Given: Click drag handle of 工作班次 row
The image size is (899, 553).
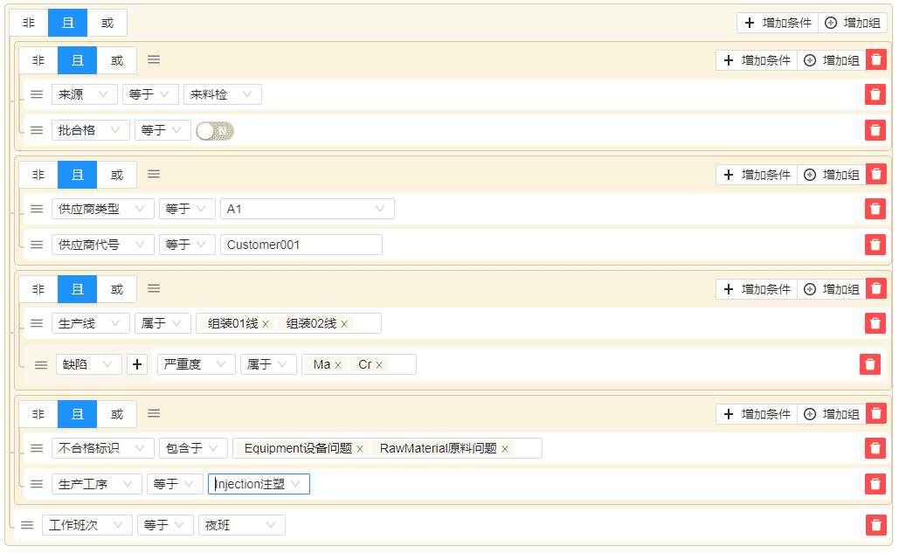Looking at the screenshot, I should 27,525.
